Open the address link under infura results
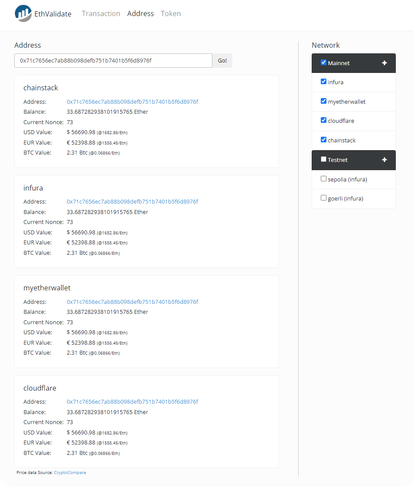Viewport: 414px width, 487px height. pyautogui.click(x=132, y=201)
